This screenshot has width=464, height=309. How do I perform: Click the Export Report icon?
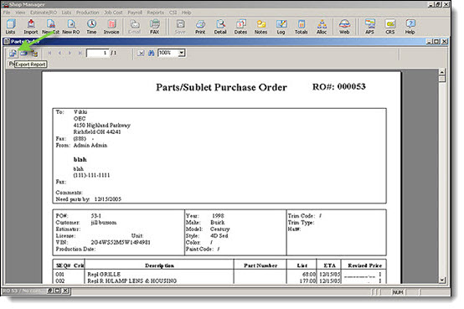coord(13,54)
